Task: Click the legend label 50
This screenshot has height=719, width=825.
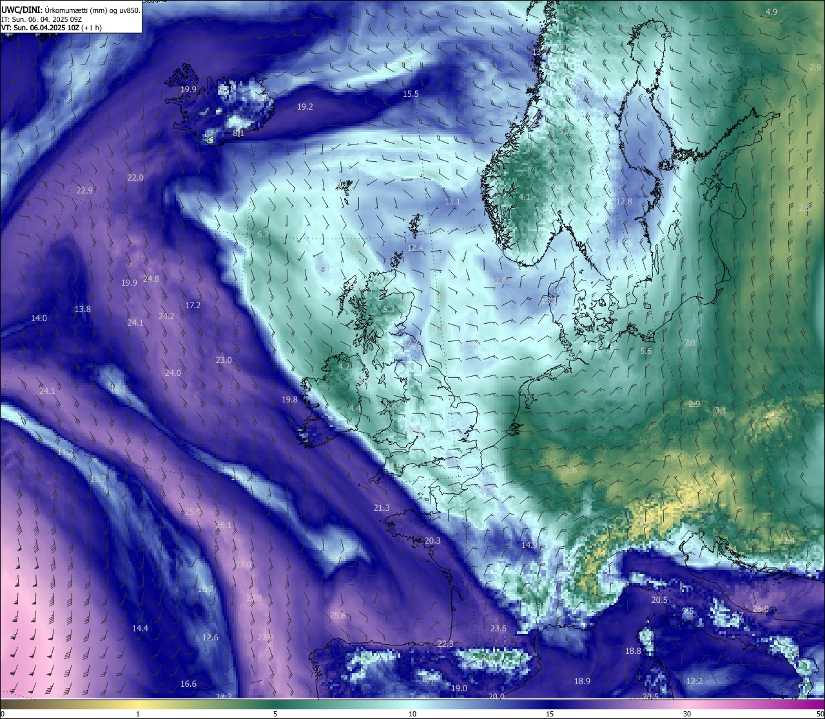Action: [x=820, y=714]
